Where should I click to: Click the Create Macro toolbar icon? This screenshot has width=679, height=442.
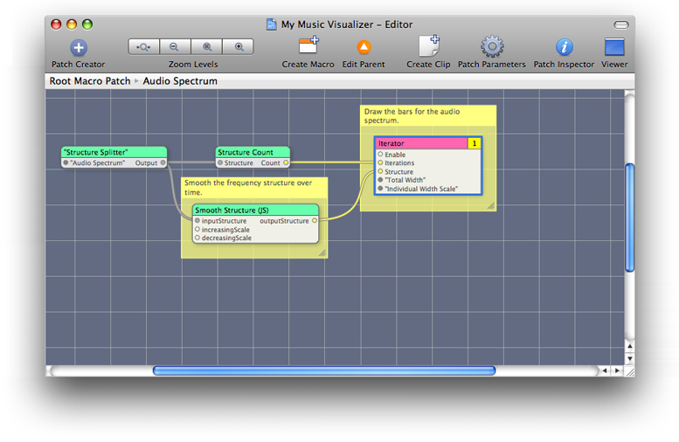pos(308,47)
